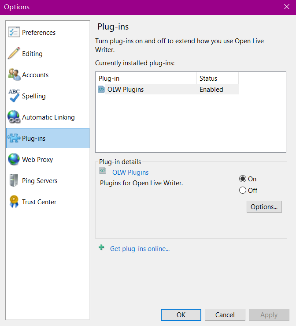Click the Apply button
Image resolution: width=296 pixels, height=326 pixels.
click(x=269, y=315)
